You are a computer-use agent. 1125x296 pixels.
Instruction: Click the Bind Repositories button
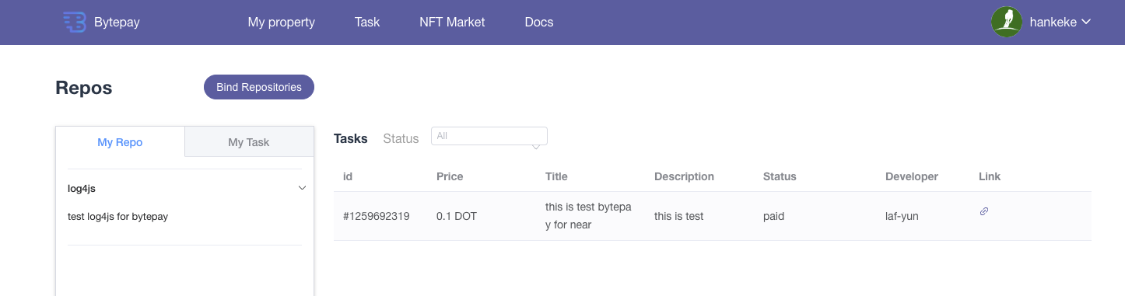click(259, 87)
